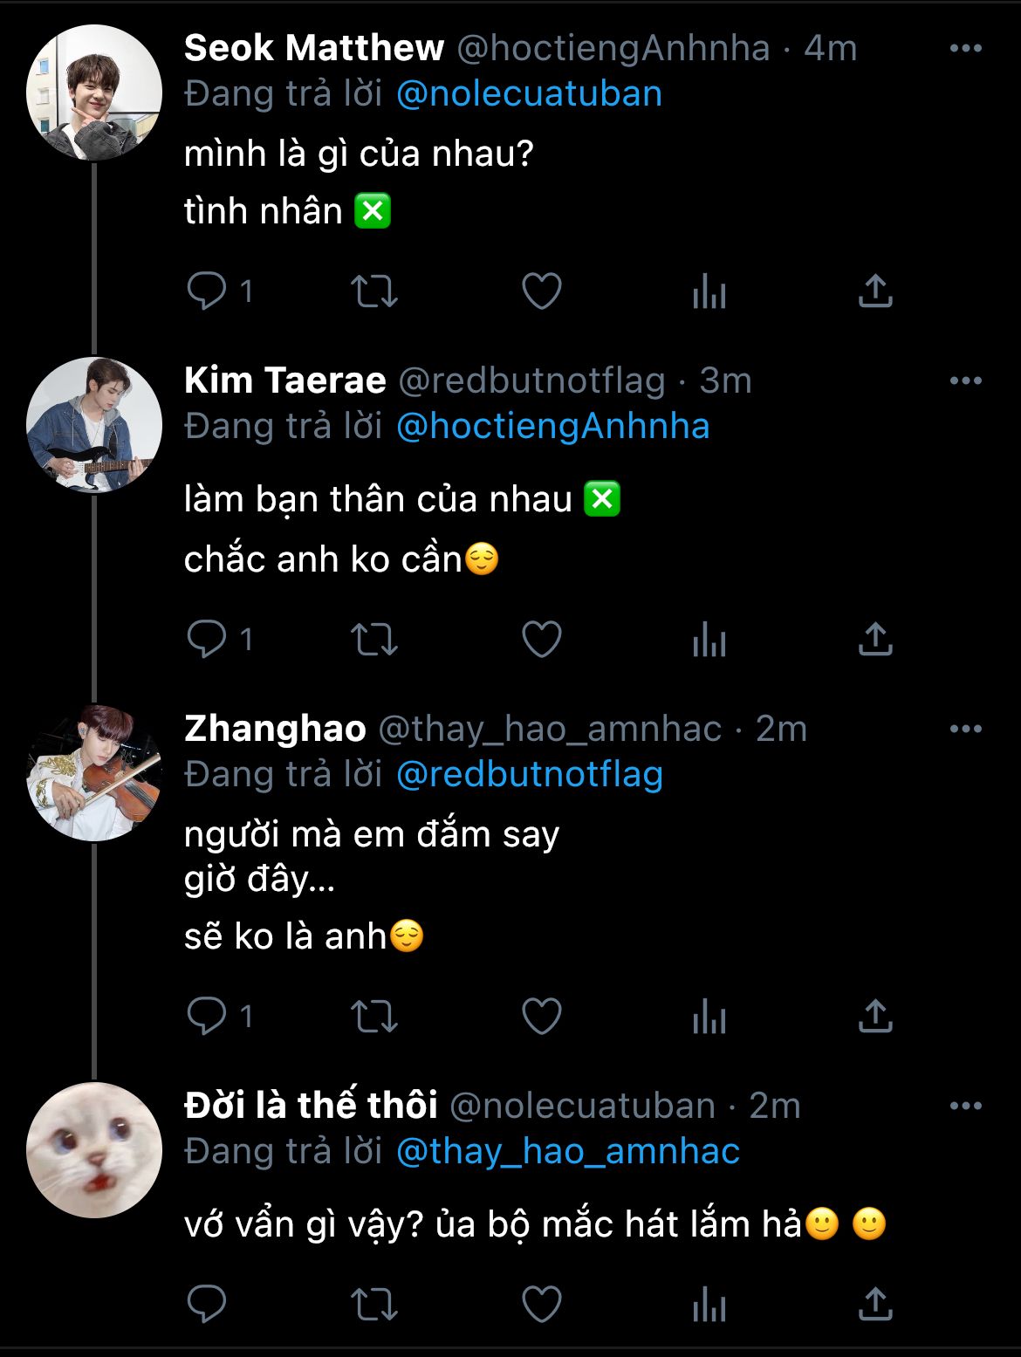Open Zhanghao's violin profile picture

pyautogui.click(x=94, y=773)
